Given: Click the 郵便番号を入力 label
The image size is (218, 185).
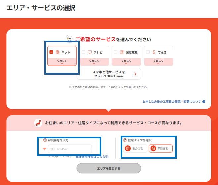Looking at the screenshot, I should (x=58, y=140).
